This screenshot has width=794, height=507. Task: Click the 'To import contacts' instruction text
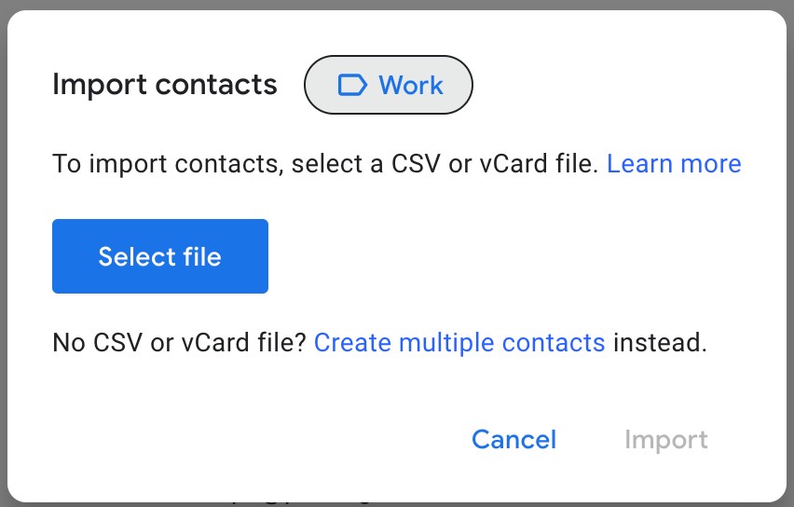coord(325,164)
